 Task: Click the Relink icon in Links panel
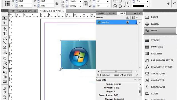click(116, 75)
